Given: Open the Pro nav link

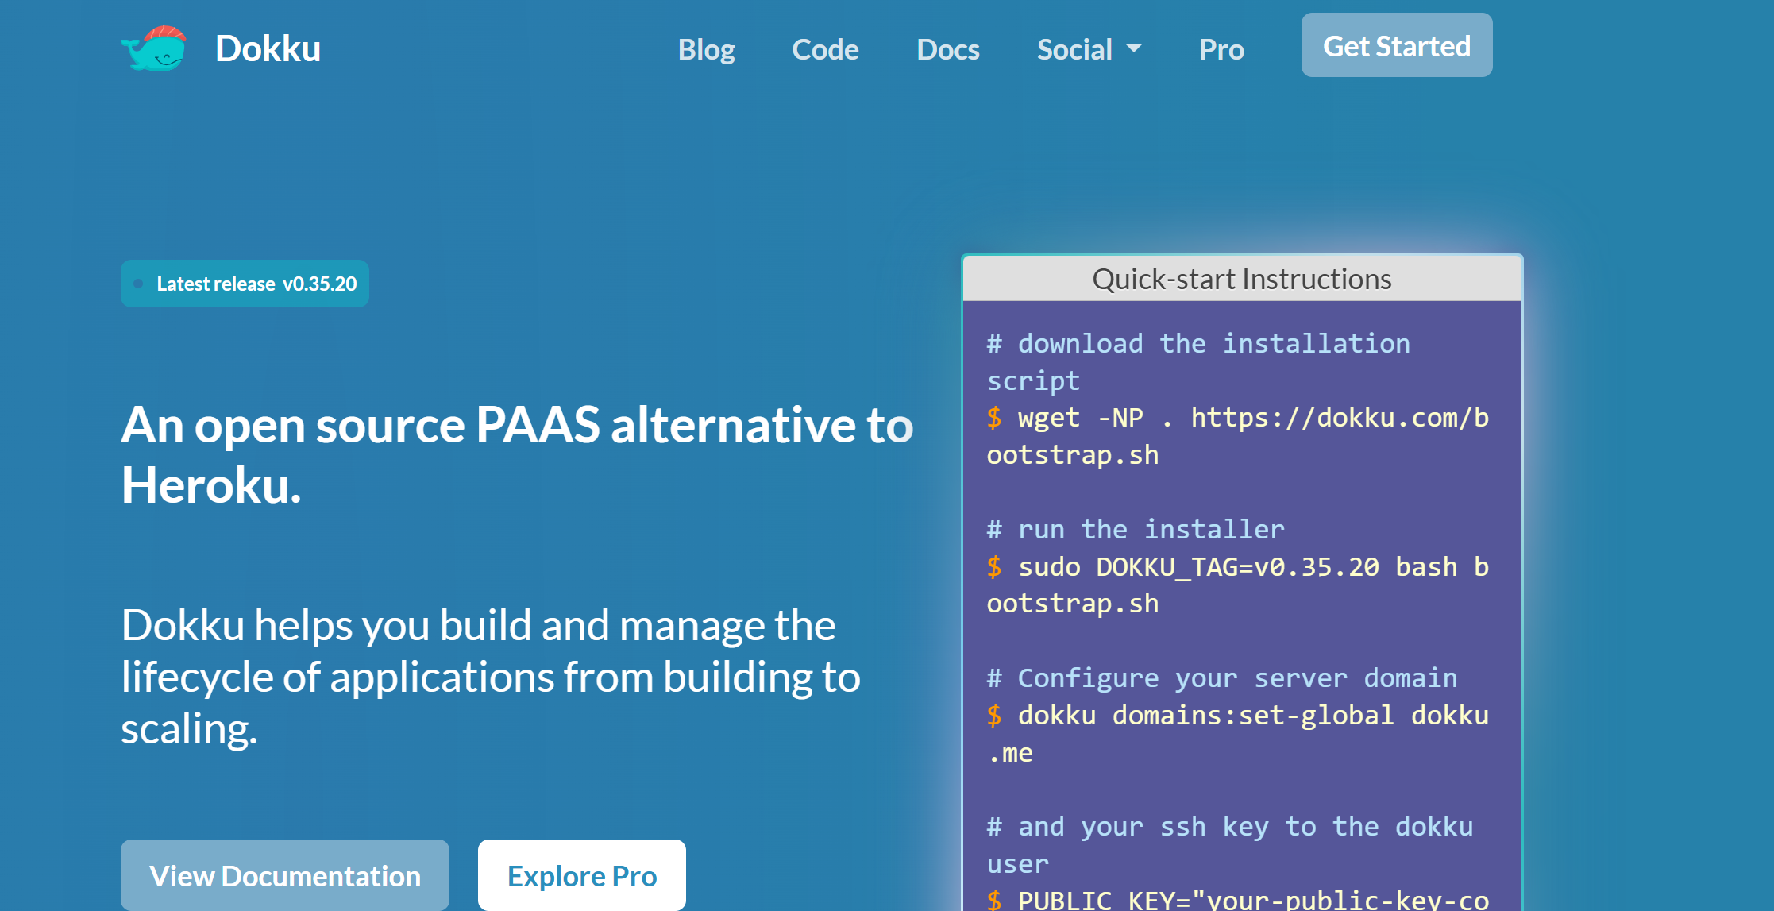Looking at the screenshot, I should tap(1221, 49).
